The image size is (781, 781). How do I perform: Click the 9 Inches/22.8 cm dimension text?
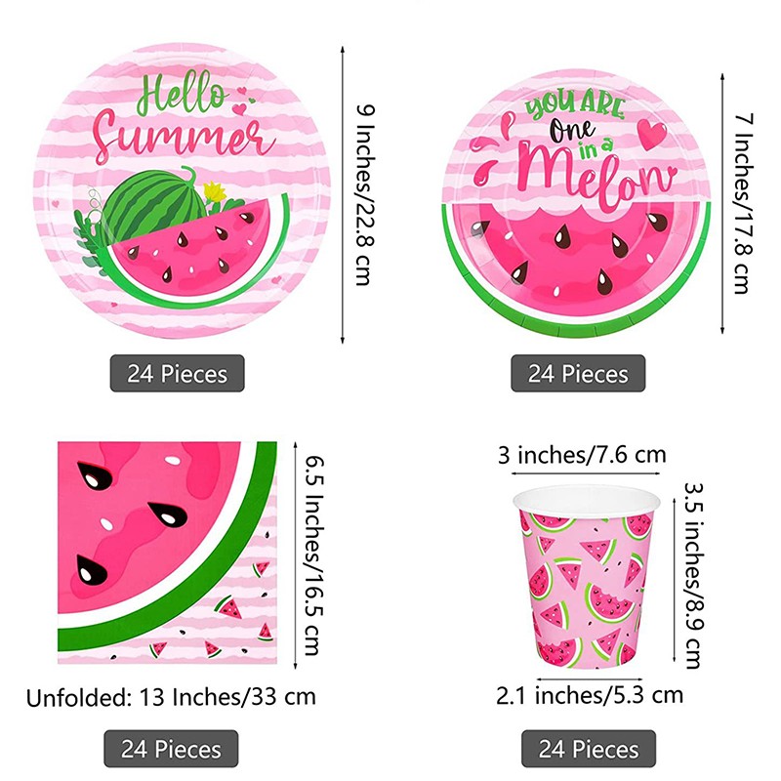click(x=365, y=194)
